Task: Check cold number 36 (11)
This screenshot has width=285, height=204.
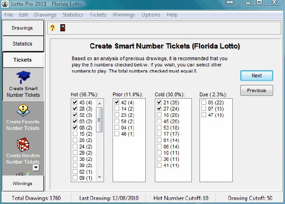Action: (x=159, y=159)
